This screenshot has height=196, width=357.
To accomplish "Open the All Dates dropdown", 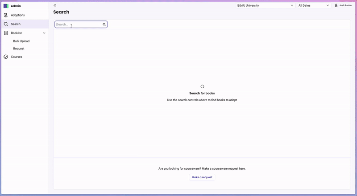I will (x=314, y=5).
